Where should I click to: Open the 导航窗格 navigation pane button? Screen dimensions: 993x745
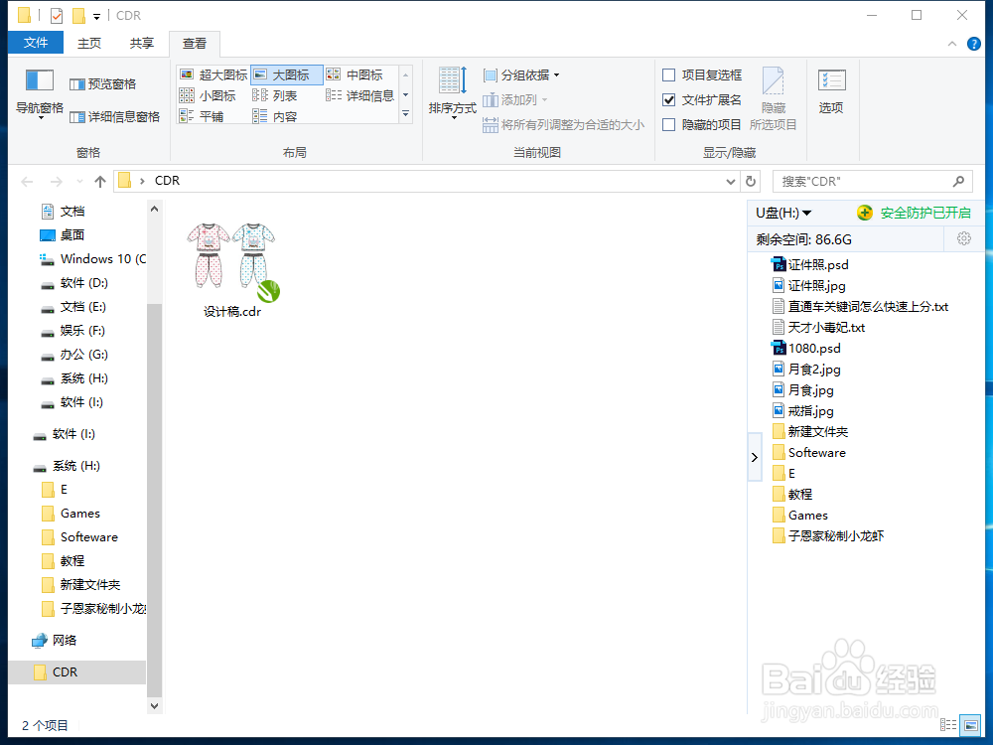click(40, 93)
